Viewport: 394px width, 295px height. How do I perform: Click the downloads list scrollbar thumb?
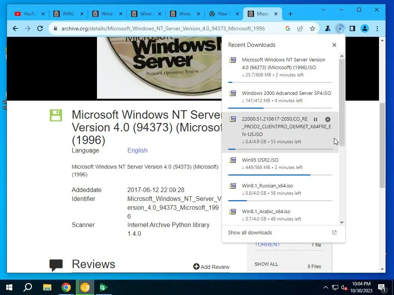342,102
